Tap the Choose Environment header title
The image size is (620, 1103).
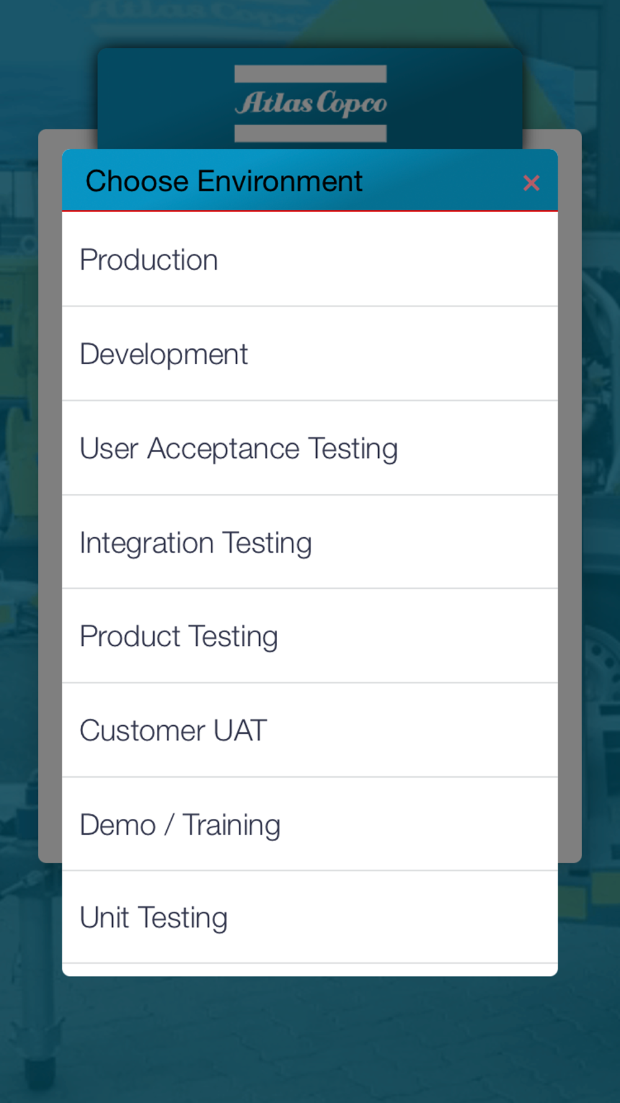pyautogui.click(x=223, y=181)
